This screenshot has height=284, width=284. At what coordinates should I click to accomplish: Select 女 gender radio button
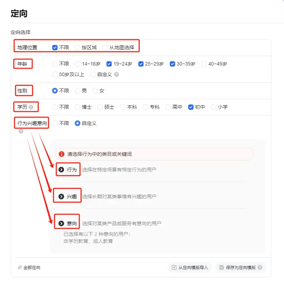point(95,91)
